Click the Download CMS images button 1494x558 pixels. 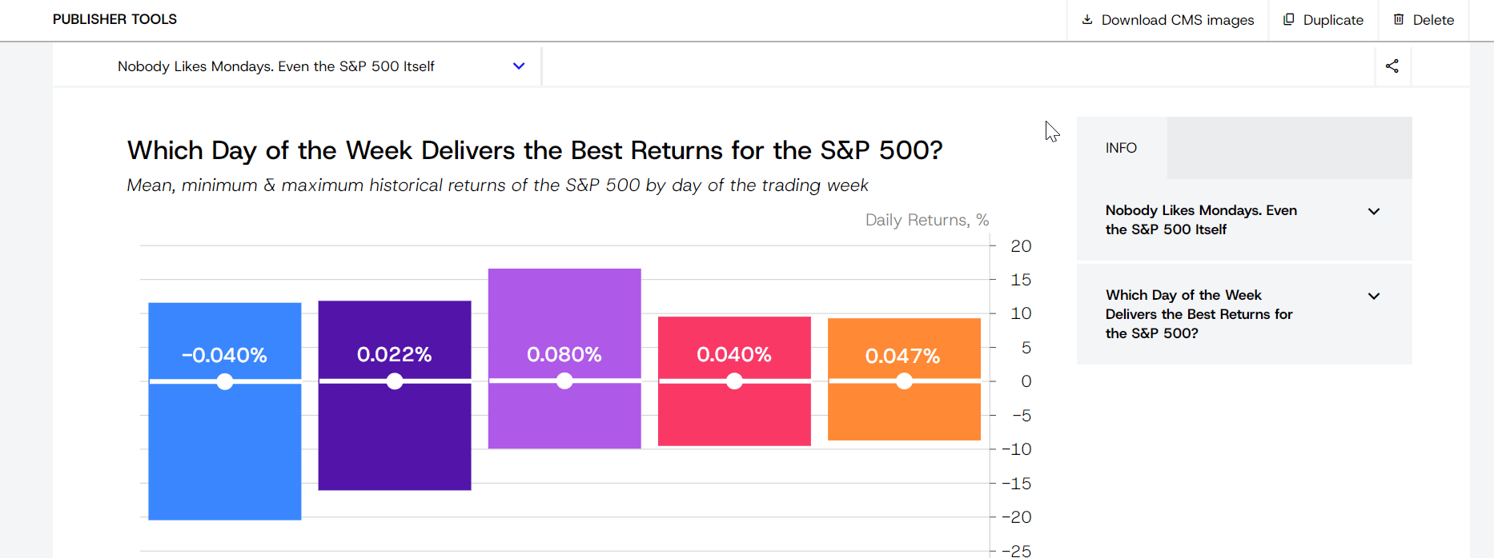(1177, 20)
